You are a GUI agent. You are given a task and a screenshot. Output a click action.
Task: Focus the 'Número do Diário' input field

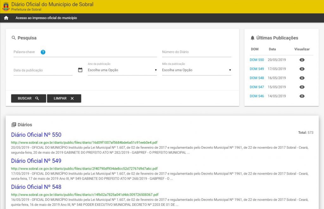pos(196,52)
